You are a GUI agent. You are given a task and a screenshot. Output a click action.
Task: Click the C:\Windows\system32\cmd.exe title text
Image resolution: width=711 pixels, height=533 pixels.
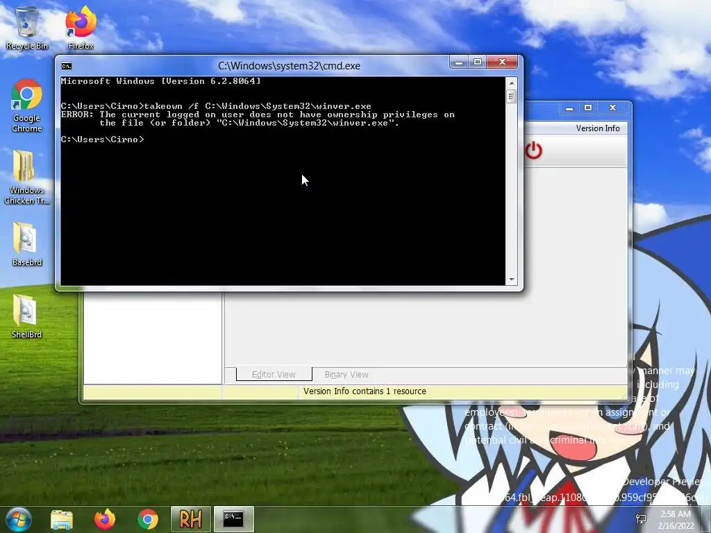289,66
